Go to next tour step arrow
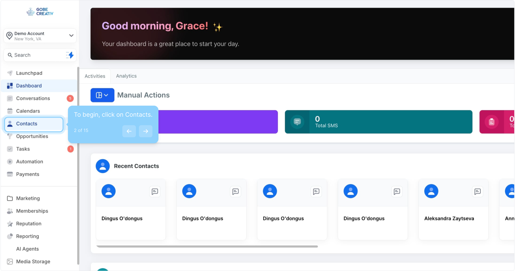Screen dimensions: 515x271 tap(146, 131)
